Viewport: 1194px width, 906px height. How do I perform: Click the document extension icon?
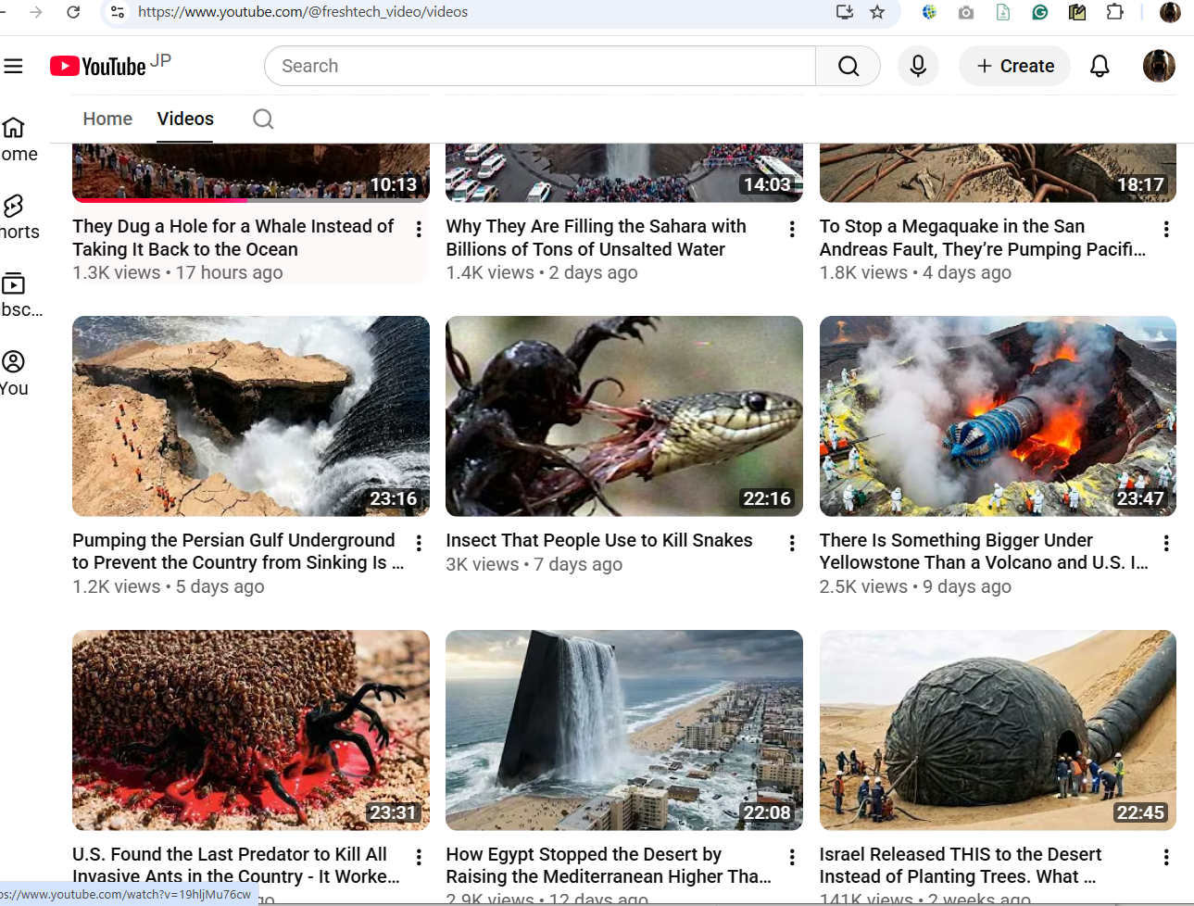point(1003,12)
